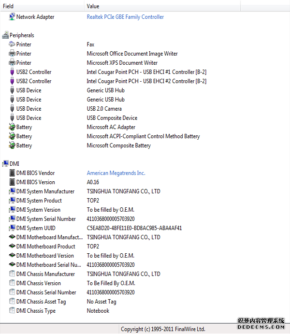
Task: Click the Field column header
Action: (42, 6)
